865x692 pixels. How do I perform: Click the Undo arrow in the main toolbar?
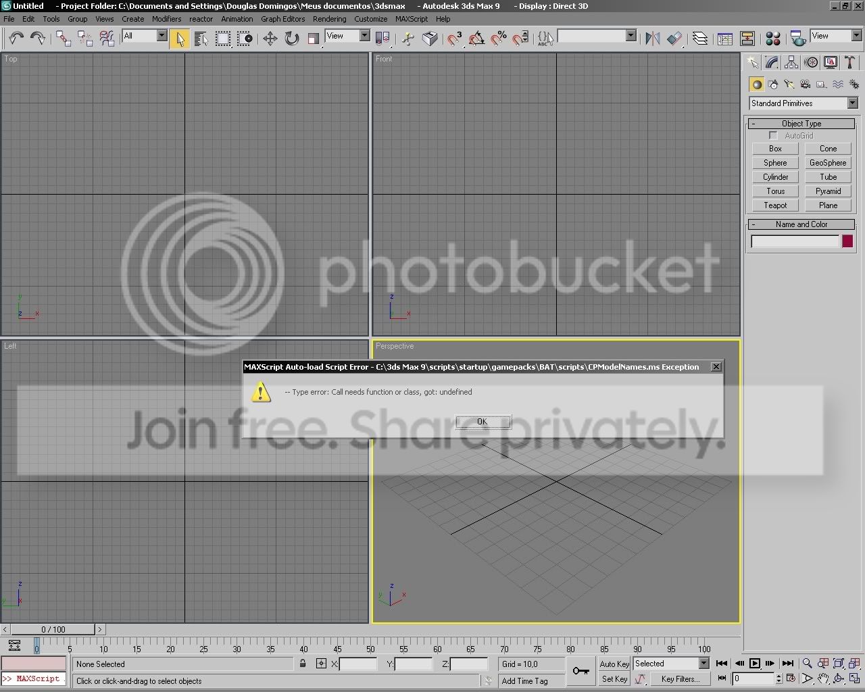[16, 38]
